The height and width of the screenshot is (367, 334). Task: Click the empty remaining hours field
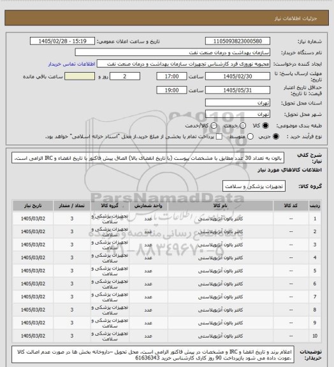tap(80, 76)
